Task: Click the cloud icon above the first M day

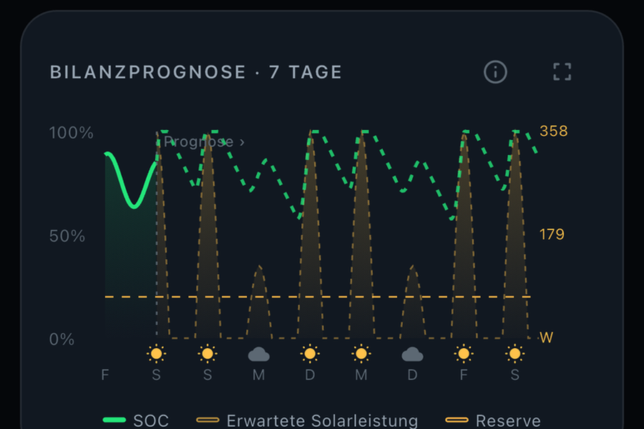Action: [259, 355]
